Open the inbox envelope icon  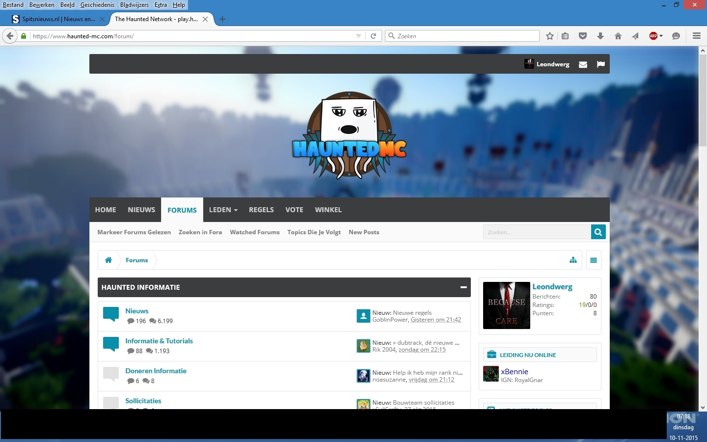tap(583, 64)
